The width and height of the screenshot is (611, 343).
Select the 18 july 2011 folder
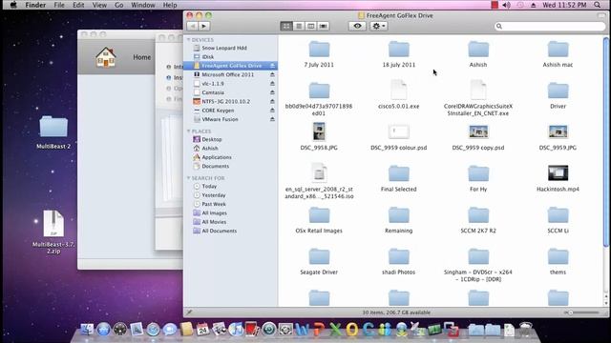pyautogui.click(x=399, y=50)
